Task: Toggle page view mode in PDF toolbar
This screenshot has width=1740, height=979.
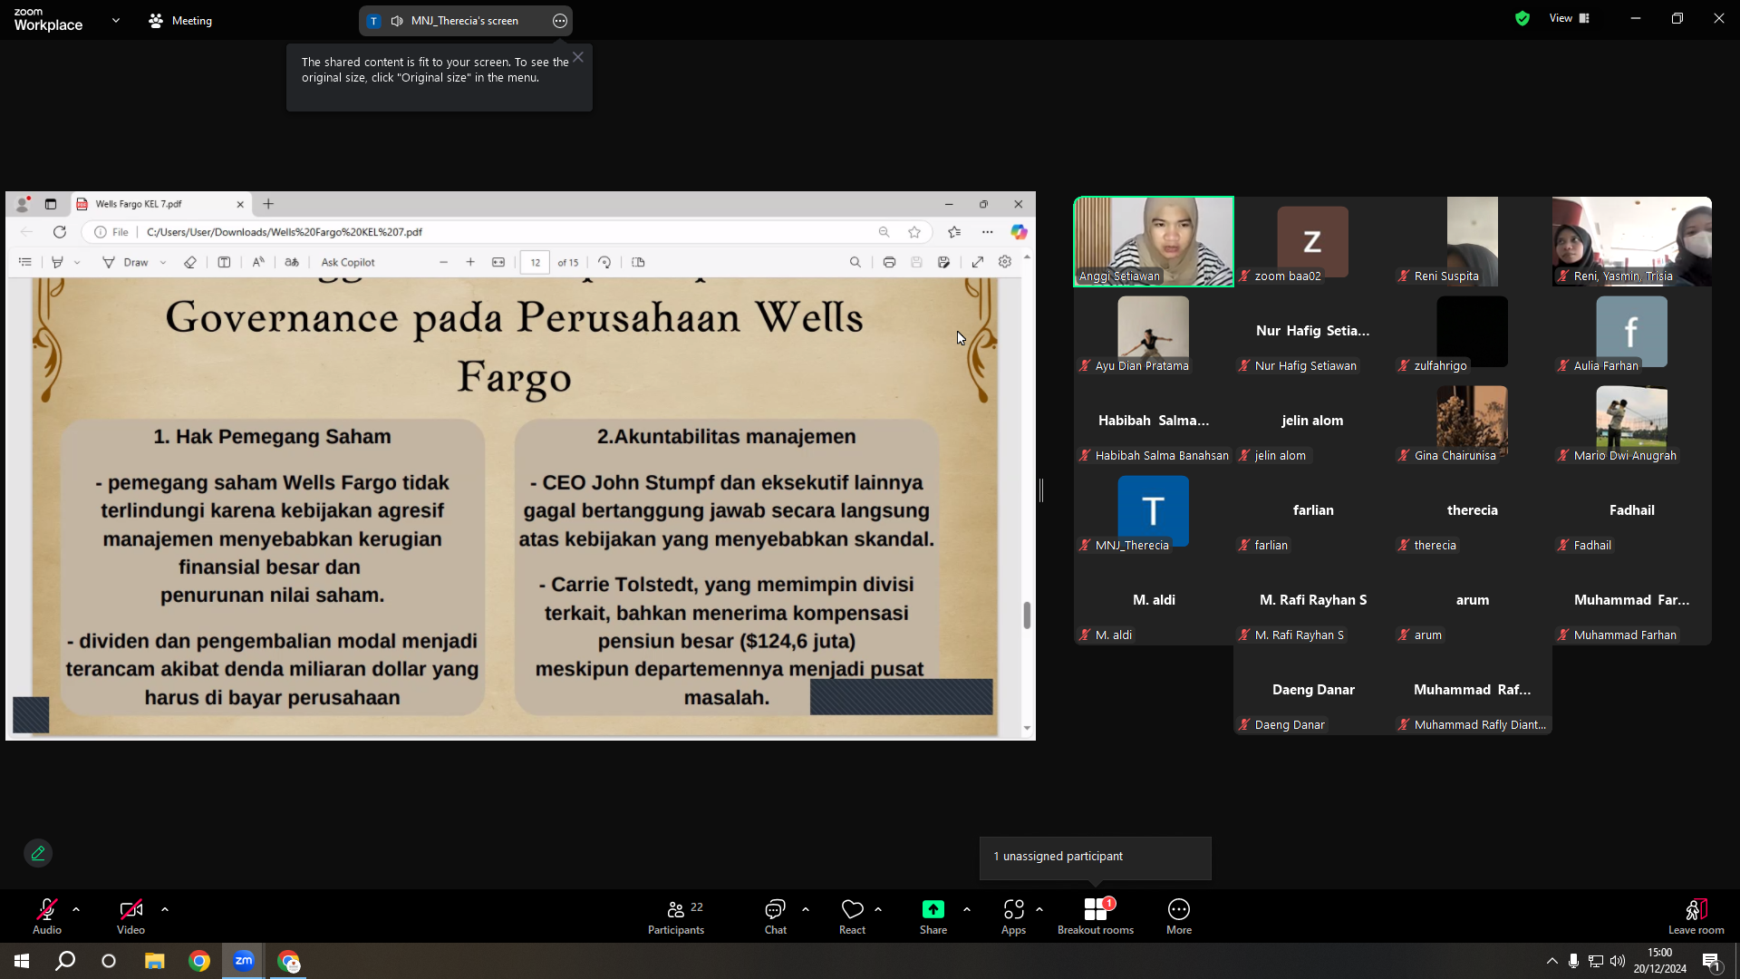Action: pyautogui.click(x=638, y=262)
